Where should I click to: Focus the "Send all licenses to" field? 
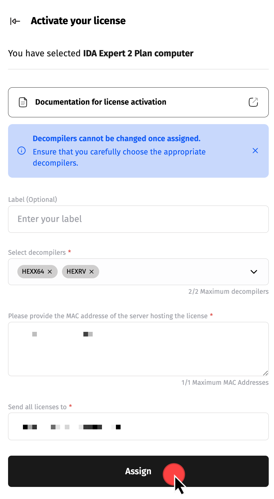(138, 427)
